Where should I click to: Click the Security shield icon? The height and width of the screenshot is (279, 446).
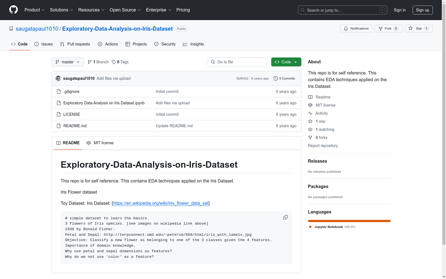[156, 44]
